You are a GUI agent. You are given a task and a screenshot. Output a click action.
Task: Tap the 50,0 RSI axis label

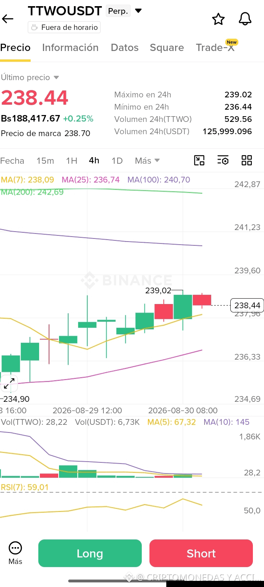252,511
